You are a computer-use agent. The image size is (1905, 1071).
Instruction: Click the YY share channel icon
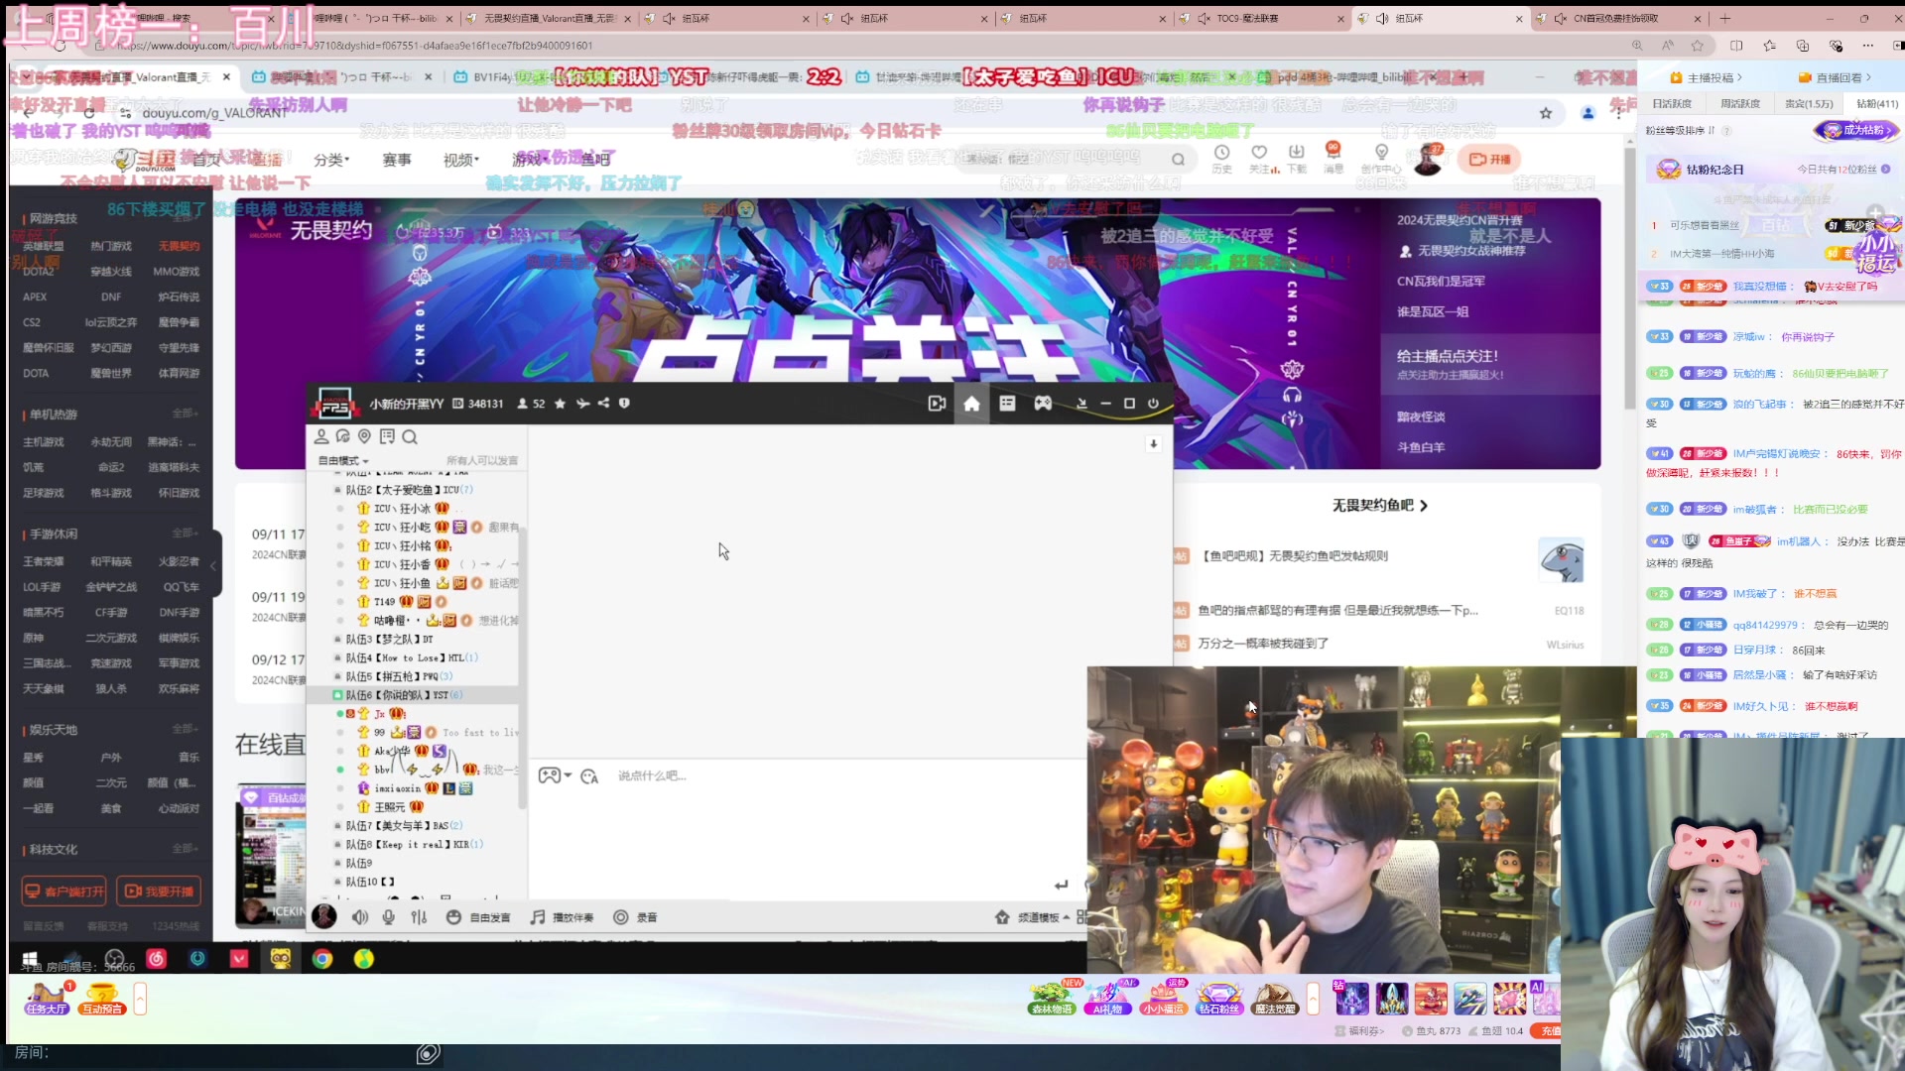click(x=603, y=404)
